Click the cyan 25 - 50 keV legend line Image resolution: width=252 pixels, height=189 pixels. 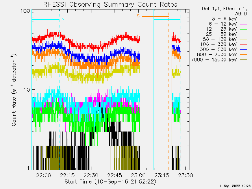tap(244, 35)
